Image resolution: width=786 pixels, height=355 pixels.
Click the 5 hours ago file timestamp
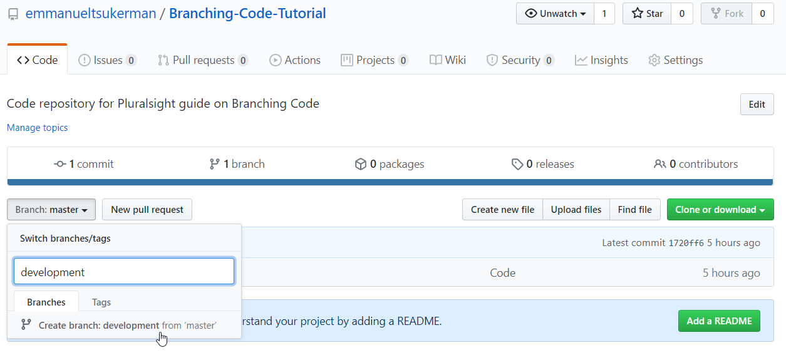[732, 273]
